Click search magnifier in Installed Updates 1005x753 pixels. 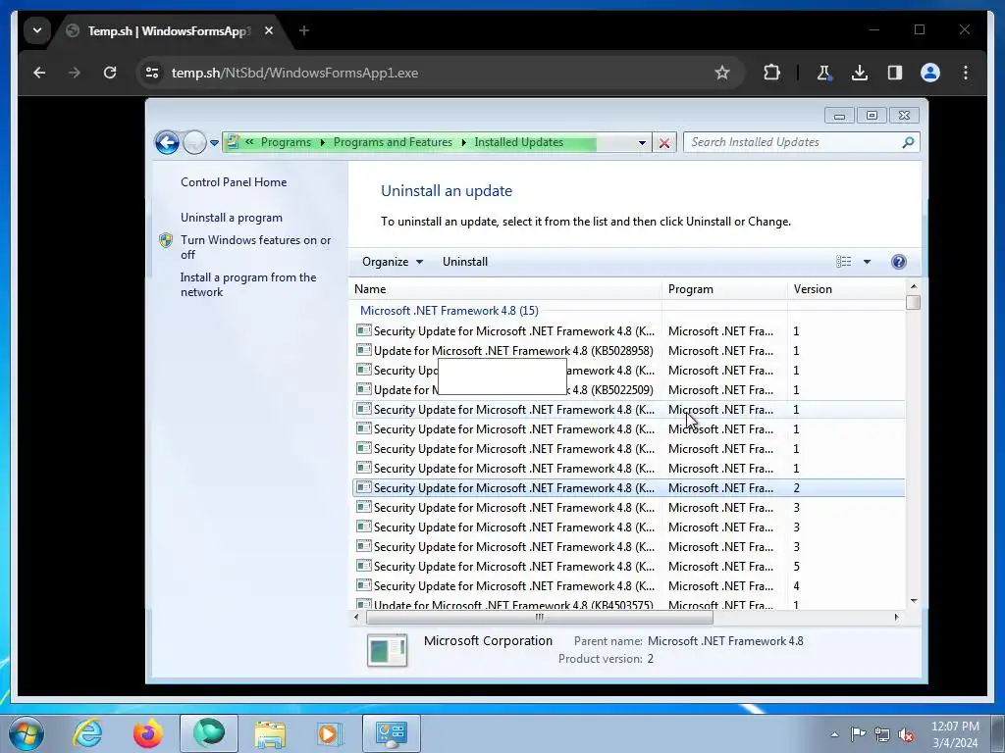click(x=908, y=142)
